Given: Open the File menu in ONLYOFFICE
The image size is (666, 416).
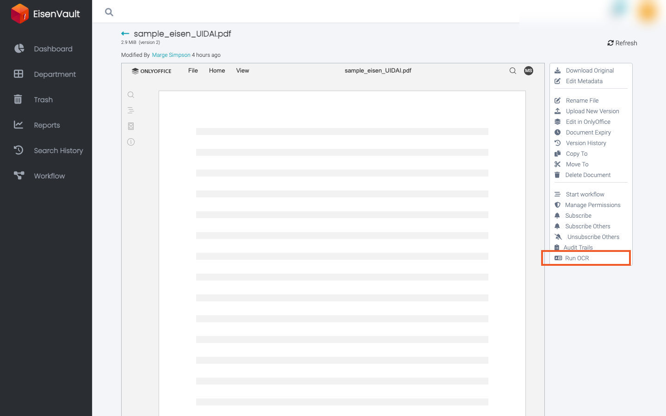Looking at the screenshot, I should click(x=193, y=71).
